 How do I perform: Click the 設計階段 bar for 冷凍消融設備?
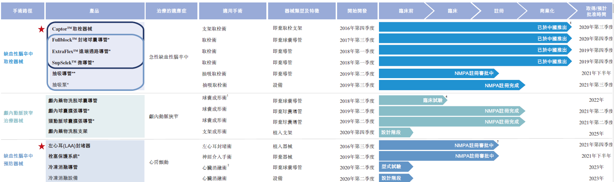(x=396, y=178)
